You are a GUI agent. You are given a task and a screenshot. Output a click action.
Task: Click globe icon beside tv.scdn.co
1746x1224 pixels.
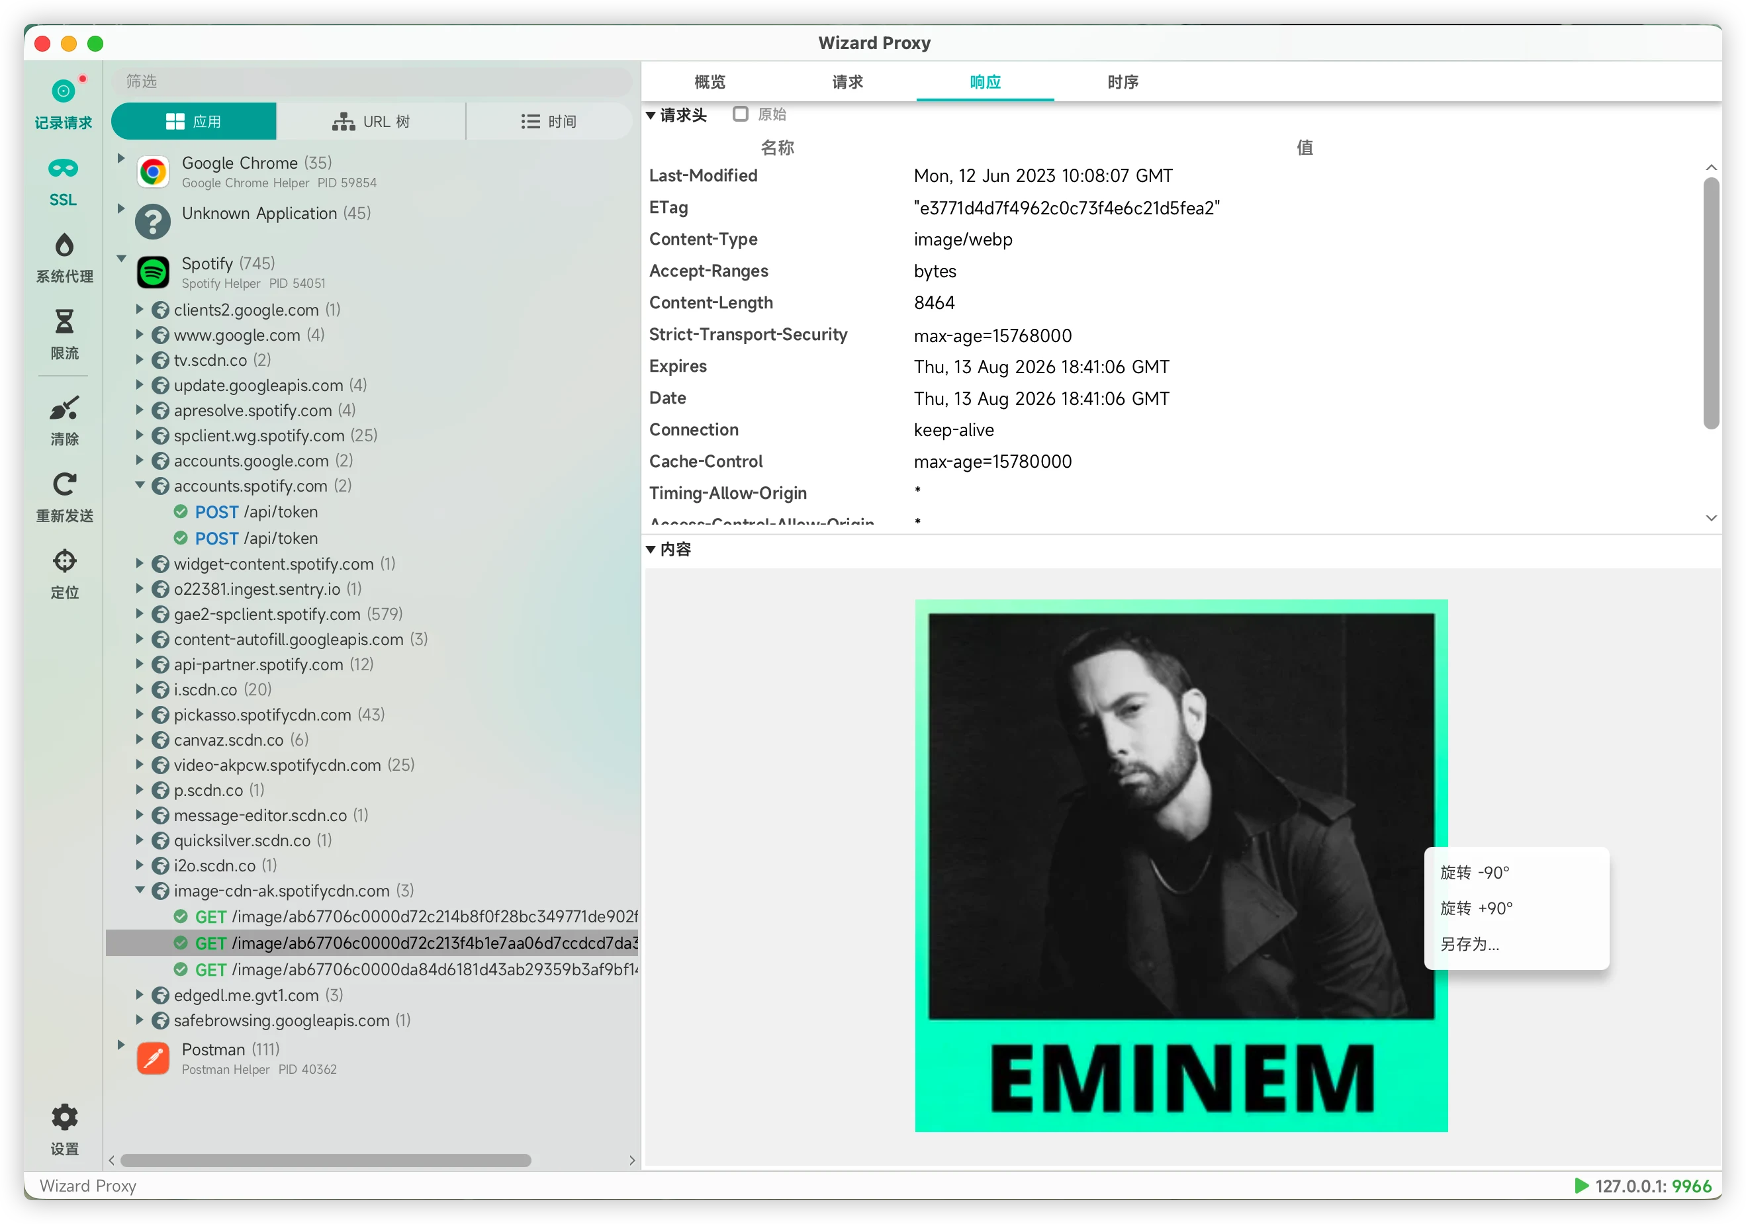[x=160, y=361]
